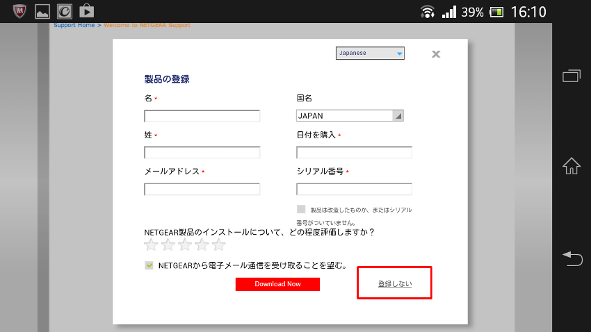Tap the 16:10 clock in status bar
This screenshot has height=332, width=591.
pos(528,12)
